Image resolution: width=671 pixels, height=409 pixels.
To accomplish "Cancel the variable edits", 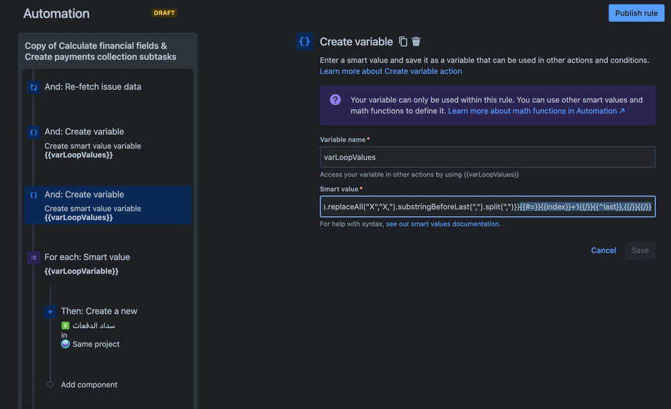I will click(x=603, y=251).
